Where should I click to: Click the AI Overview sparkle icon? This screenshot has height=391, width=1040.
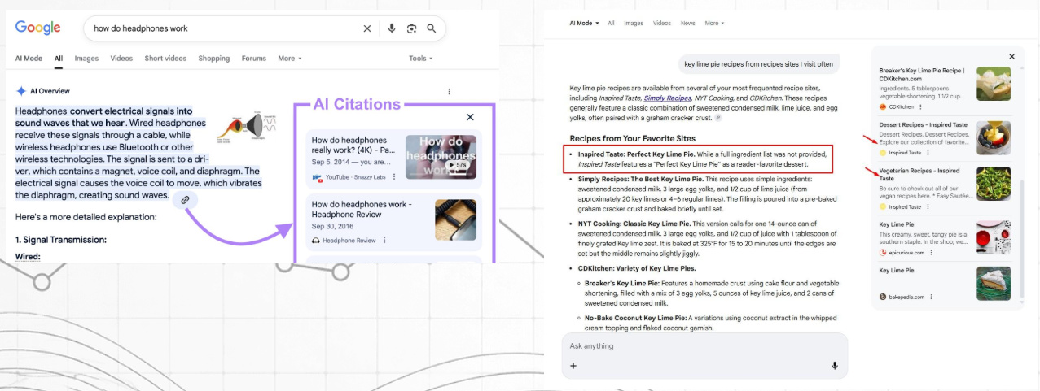[x=21, y=91]
